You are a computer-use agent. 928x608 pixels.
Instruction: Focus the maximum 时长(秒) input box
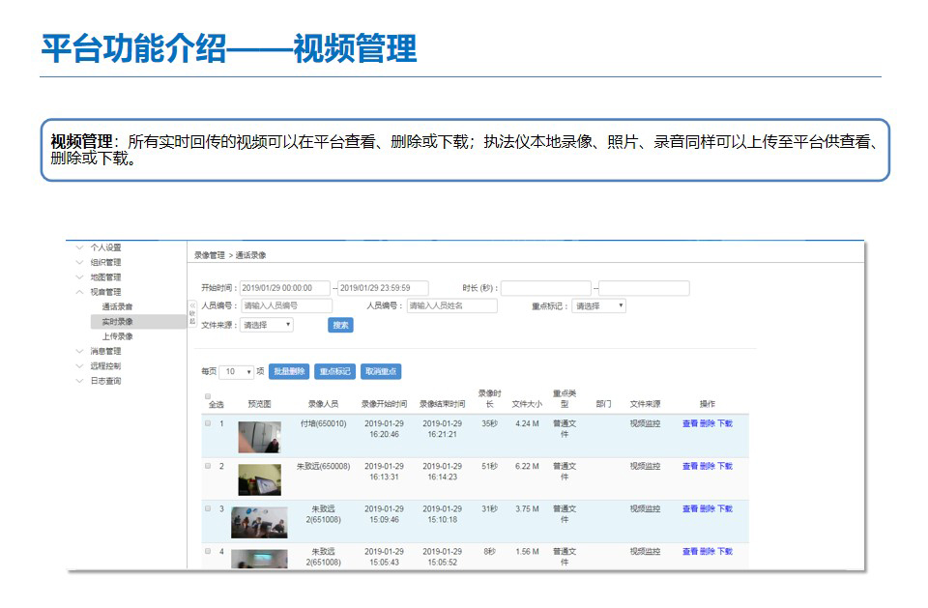(x=644, y=288)
